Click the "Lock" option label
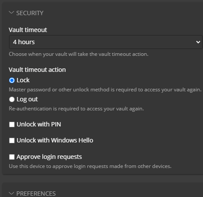This screenshot has height=197, width=203. 23,80
